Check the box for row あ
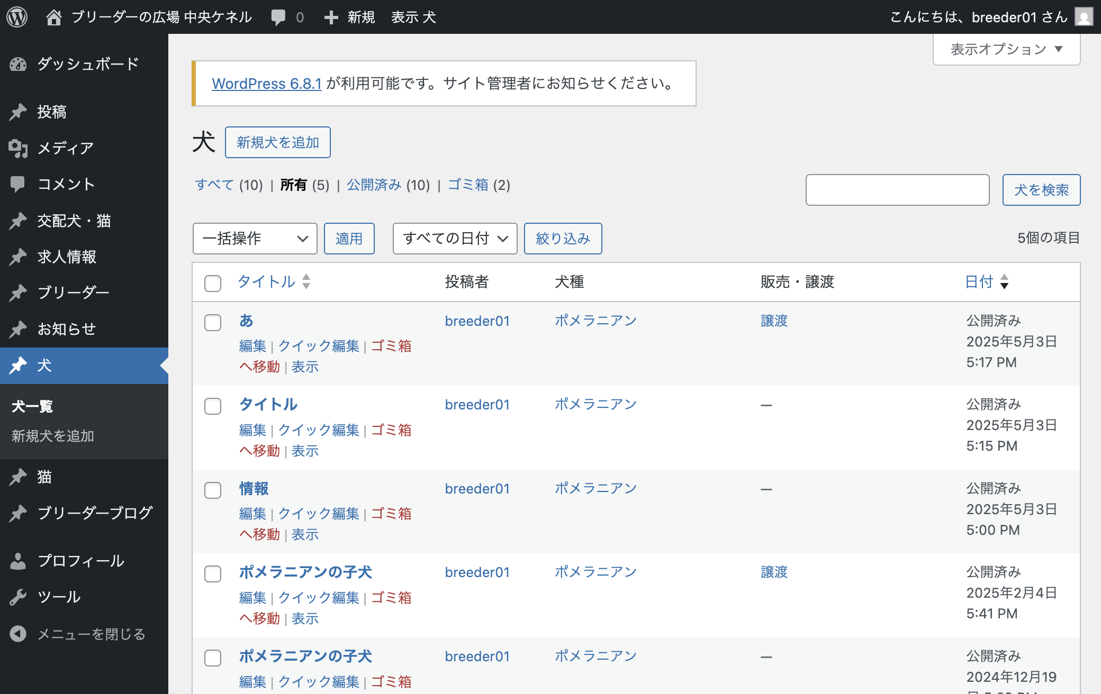The height and width of the screenshot is (694, 1101). coord(213,323)
